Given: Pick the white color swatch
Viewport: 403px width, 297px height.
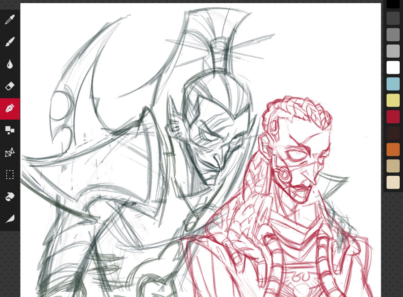Looking at the screenshot, I should pos(393,67).
